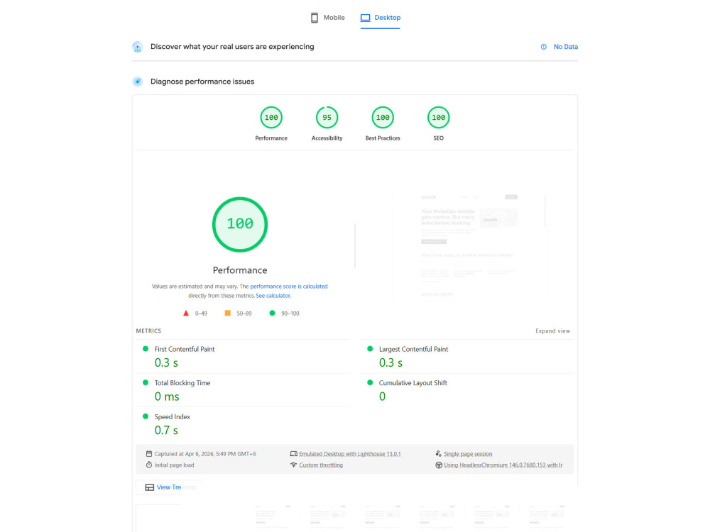The image size is (710, 532).
Task: Click the green circle 90–100 legend icon
Action: coord(272,313)
